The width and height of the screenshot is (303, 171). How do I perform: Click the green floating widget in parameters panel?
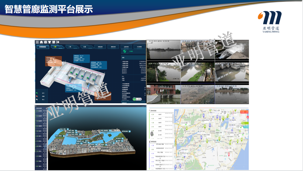click(137, 99)
